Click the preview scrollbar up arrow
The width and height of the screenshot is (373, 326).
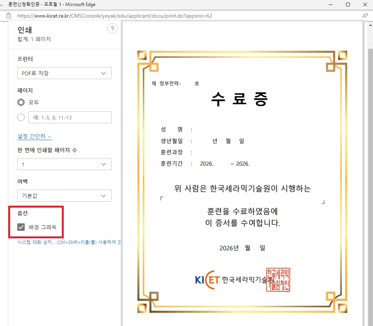pyautogui.click(x=370, y=25)
